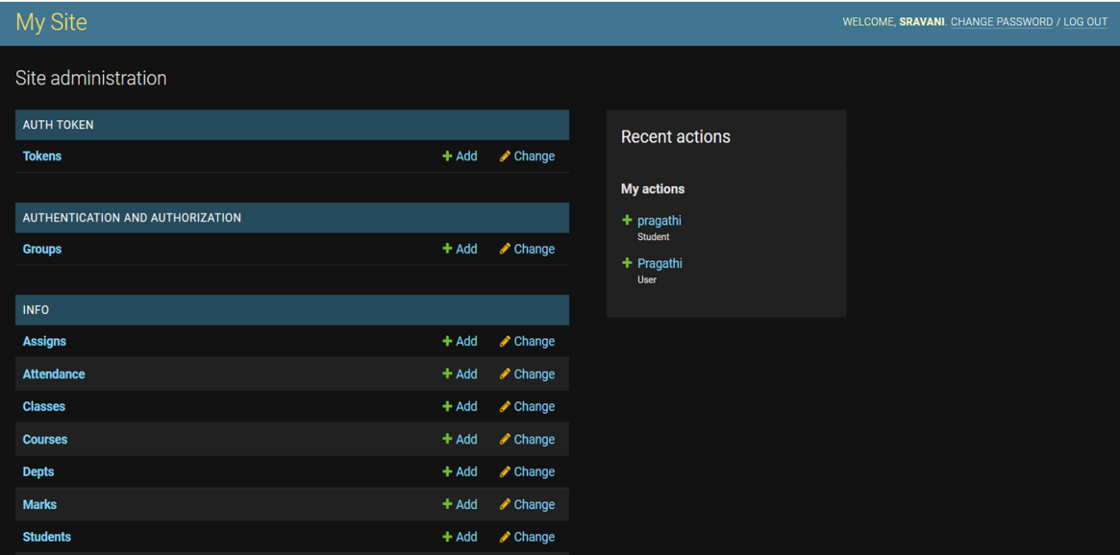Click the plus icon for Assigns
1120x555 pixels.
point(447,342)
